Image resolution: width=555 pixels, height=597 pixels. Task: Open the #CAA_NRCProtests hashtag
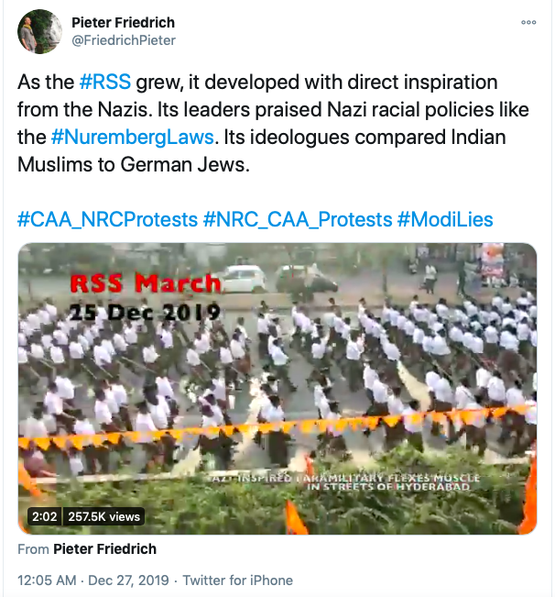pos(107,219)
